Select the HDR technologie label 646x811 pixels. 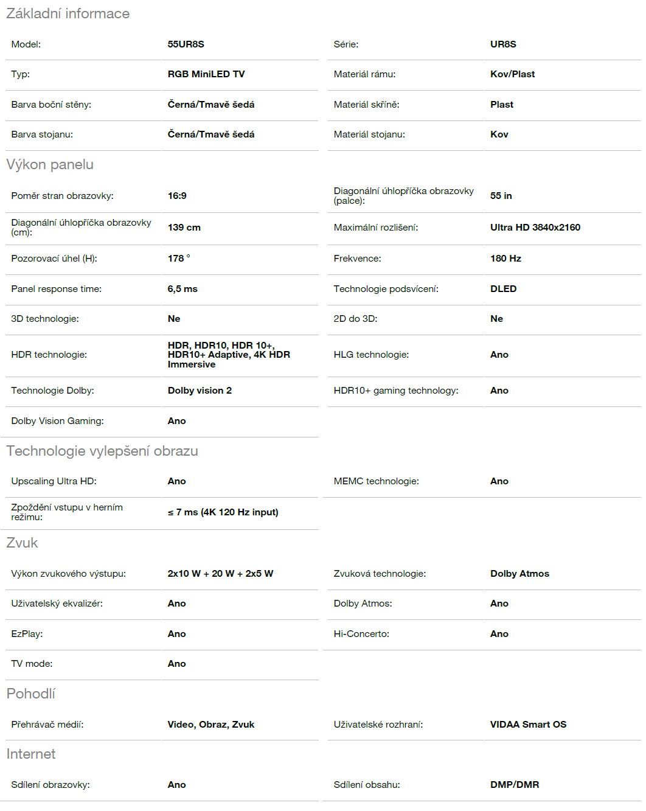click(x=49, y=355)
